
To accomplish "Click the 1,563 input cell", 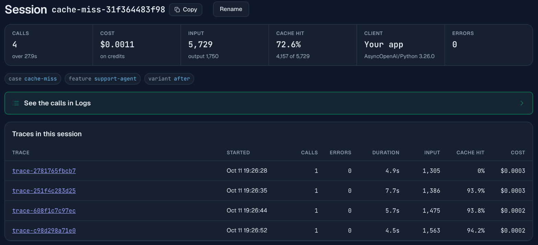I will pyautogui.click(x=432, y=231).
